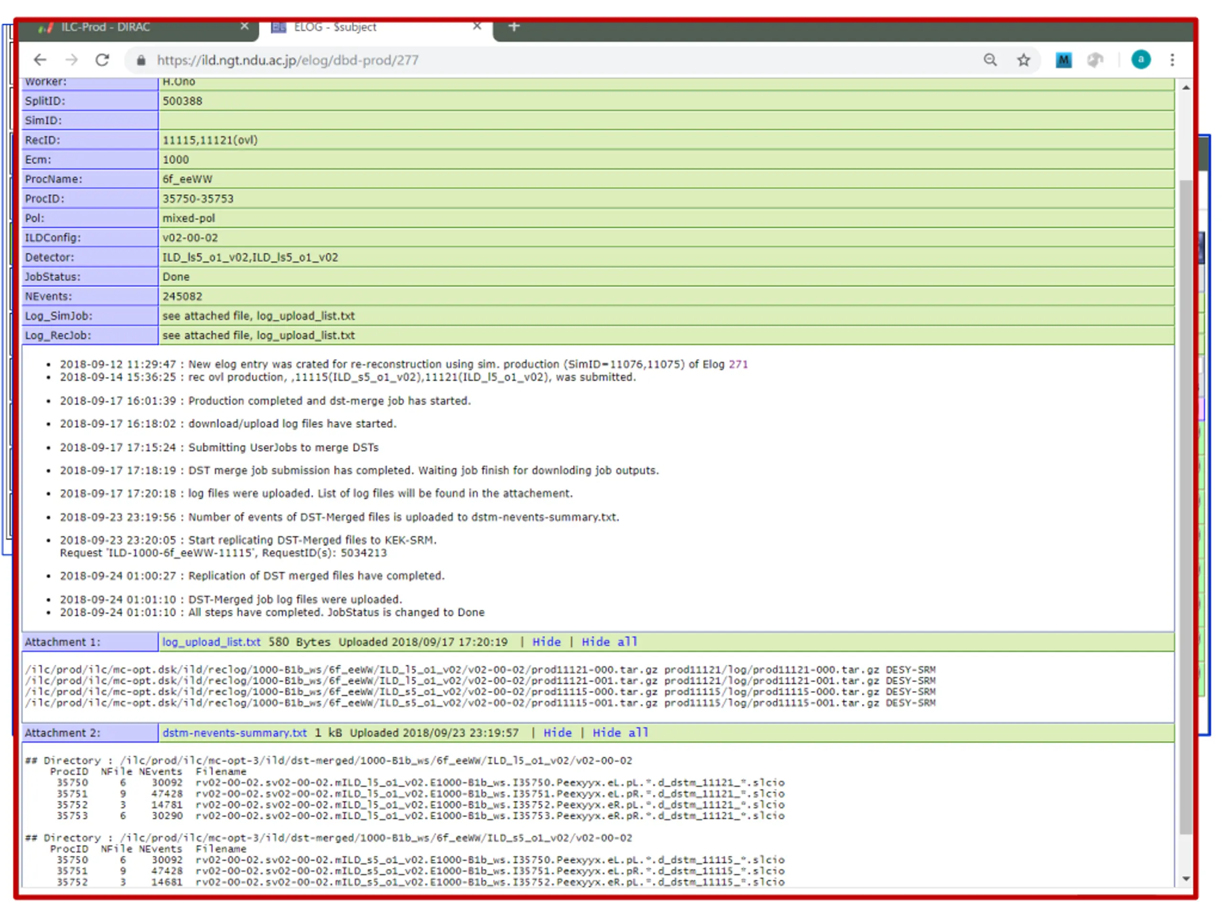Open the zoom magnifier in address bar
This screenshot has width=1223, height=917.
990,60
